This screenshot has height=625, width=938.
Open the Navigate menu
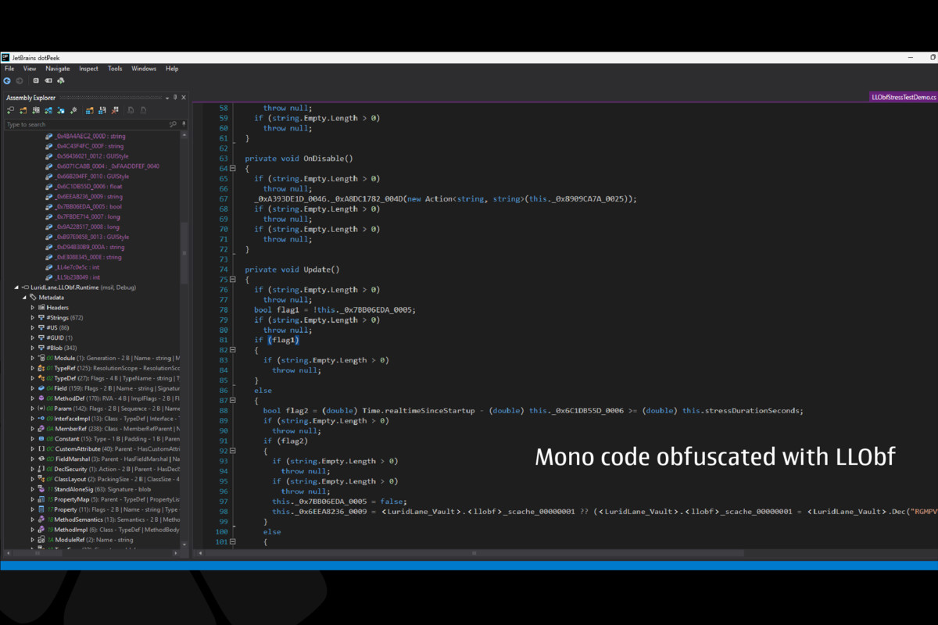point(58,69)
